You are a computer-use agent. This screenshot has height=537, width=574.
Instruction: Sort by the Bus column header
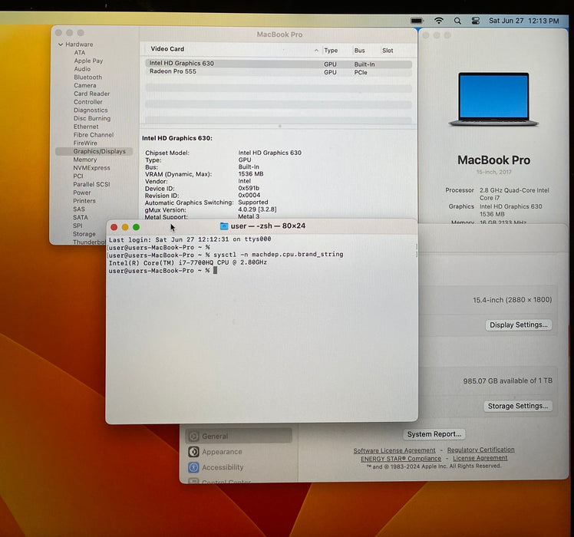coord(359,51)
